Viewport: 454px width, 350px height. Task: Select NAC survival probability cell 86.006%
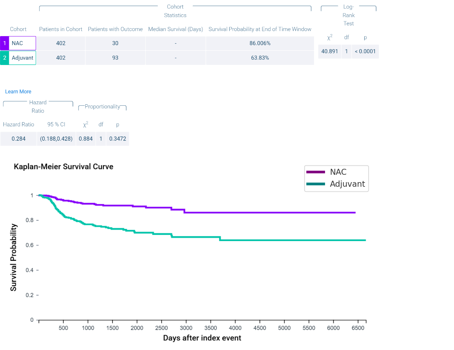(260, 43)
